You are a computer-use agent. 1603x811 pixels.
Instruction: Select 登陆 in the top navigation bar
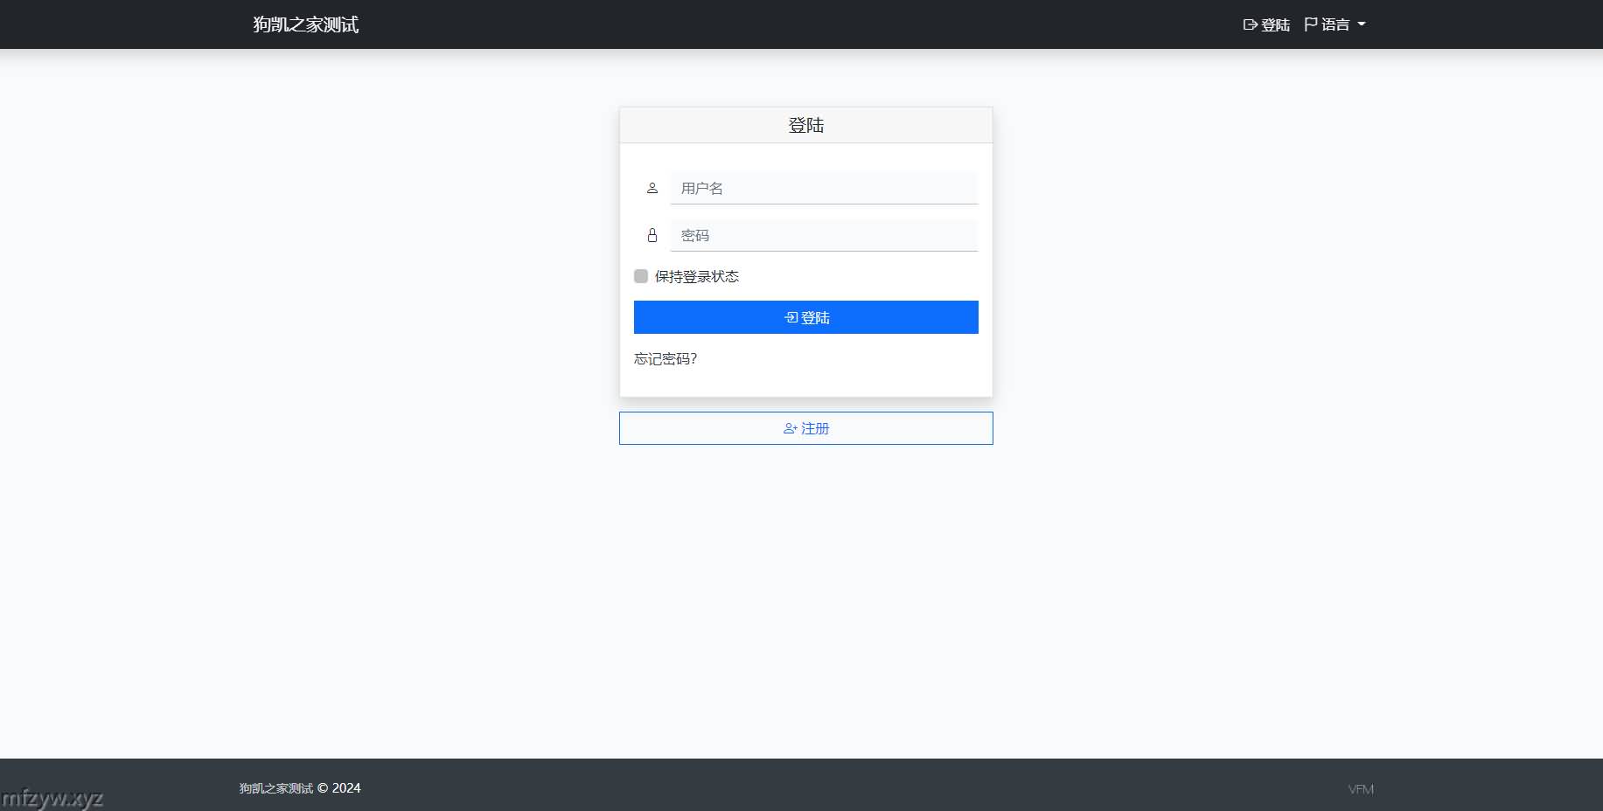click(x=1275, y=24)
